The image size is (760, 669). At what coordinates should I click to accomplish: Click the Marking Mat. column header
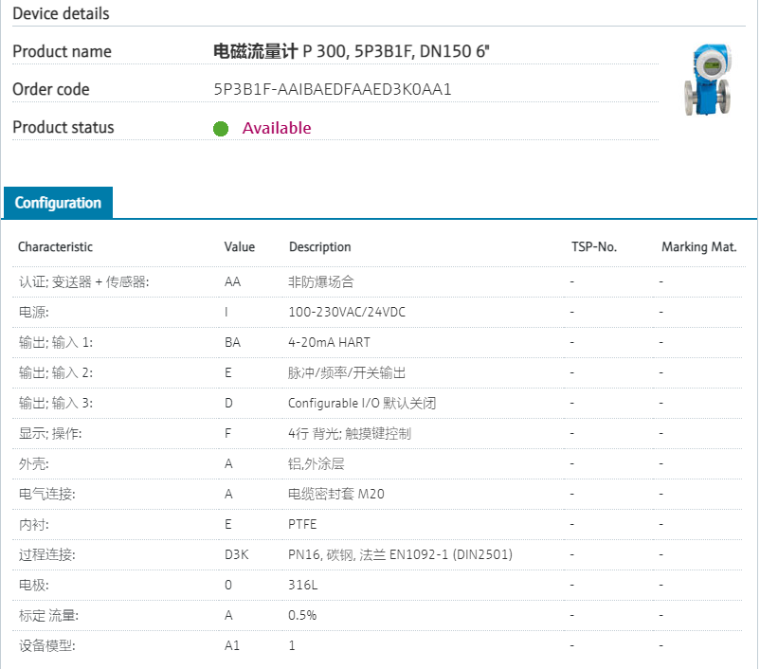(x=698, y=247)
